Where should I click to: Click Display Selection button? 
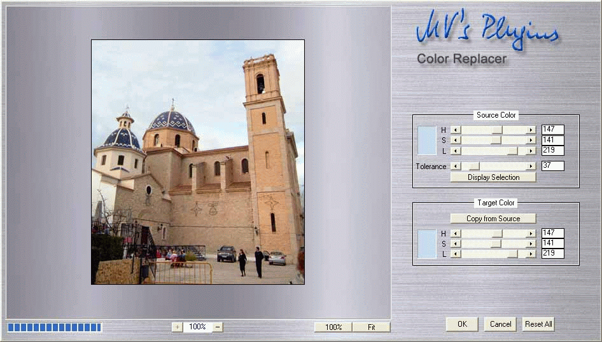493,177
